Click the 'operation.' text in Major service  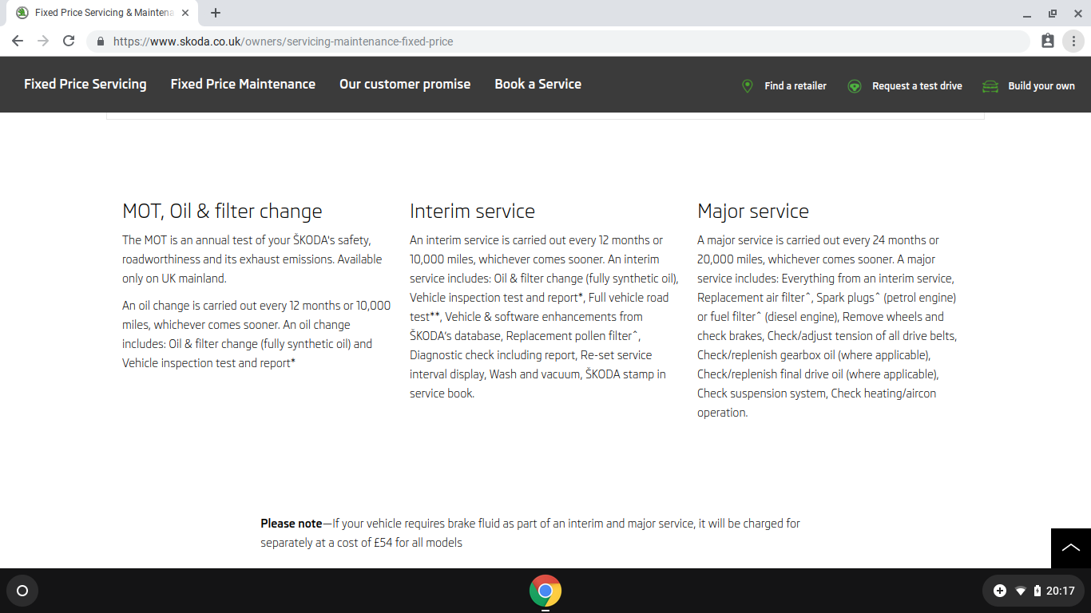[x=723, y=413]
